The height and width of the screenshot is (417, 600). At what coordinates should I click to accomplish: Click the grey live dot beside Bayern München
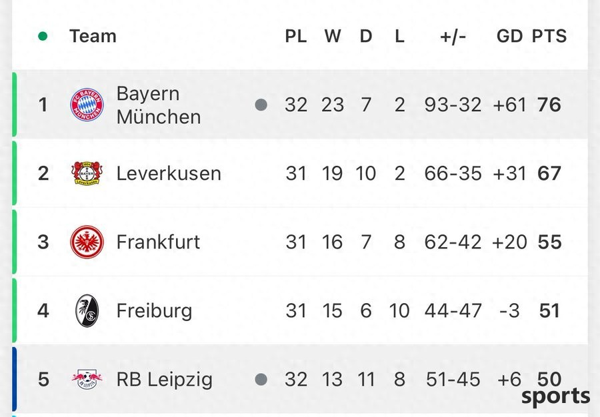(261, 105)
